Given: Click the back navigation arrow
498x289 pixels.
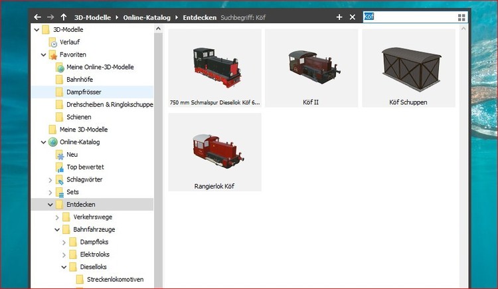Looking at the screenshot, I should click(x=37, y=17).
